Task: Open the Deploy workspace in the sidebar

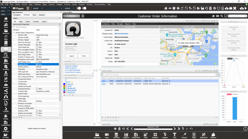Action: click(6, 86)
